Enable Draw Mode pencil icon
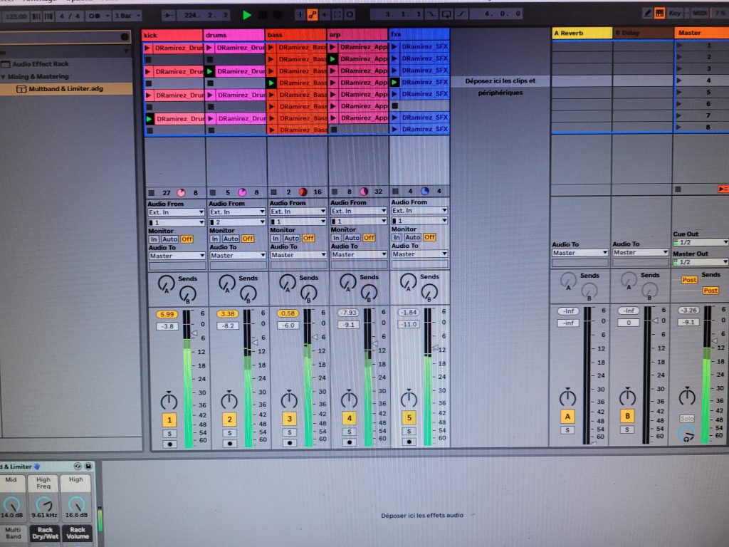Image resolution: width=729 pixels, height=547 pixels. coord(647,14)
